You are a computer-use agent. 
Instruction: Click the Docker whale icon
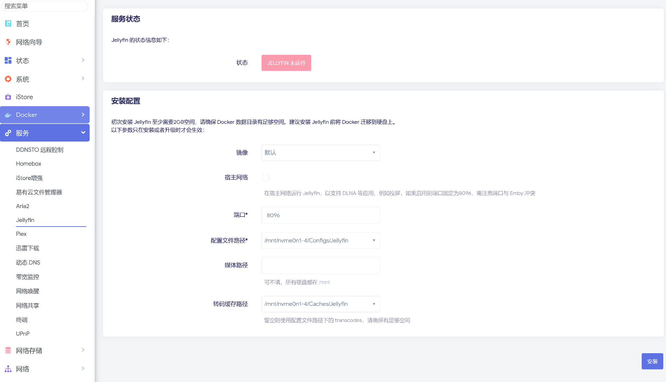point(8,115)
